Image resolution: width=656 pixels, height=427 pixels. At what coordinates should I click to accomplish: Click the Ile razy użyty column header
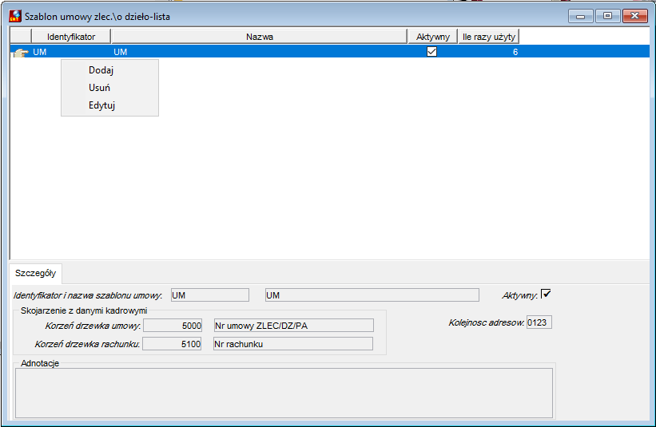(489, 37)
